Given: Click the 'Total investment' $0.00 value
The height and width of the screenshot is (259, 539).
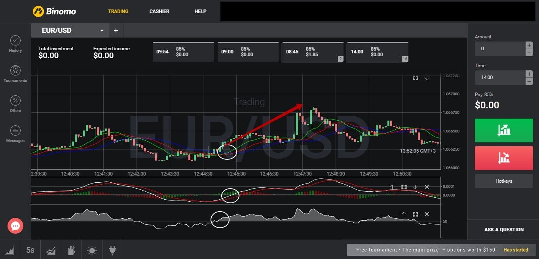Looking at the screenshot, I should [x=49, y=56].
